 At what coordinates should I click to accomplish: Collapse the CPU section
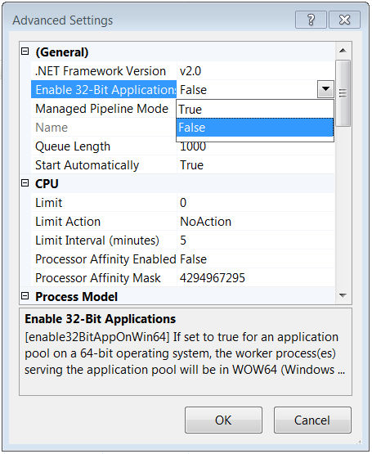(x=25, y=183)
